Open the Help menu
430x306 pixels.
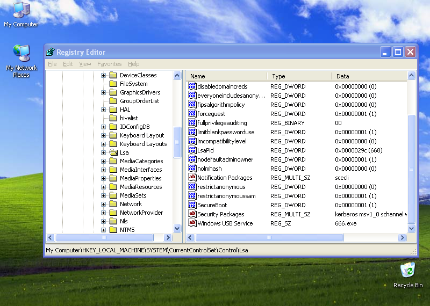tap(133, 64)
